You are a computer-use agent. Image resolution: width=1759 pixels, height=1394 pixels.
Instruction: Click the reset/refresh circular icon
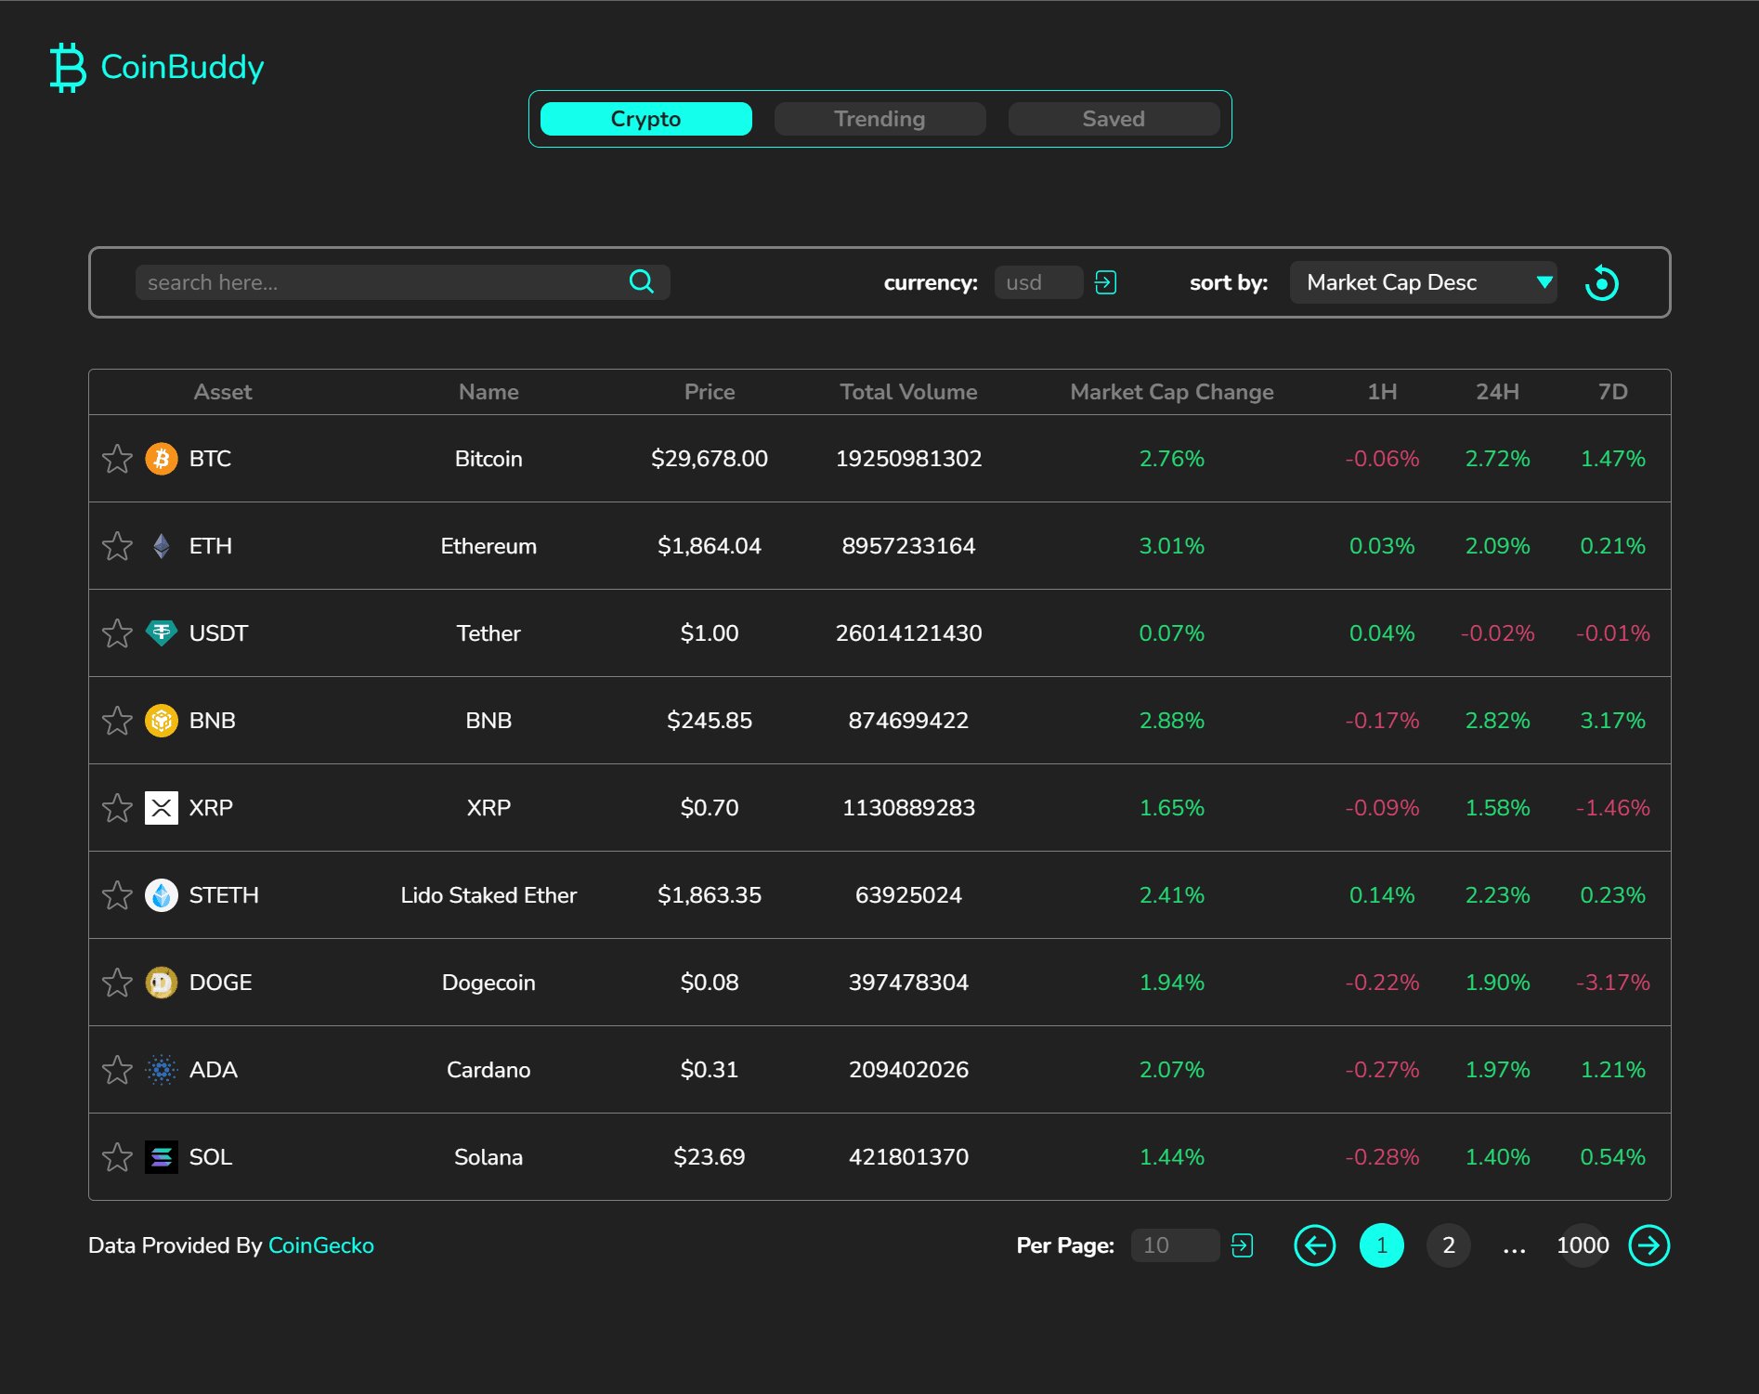(x=1601, y=282)
